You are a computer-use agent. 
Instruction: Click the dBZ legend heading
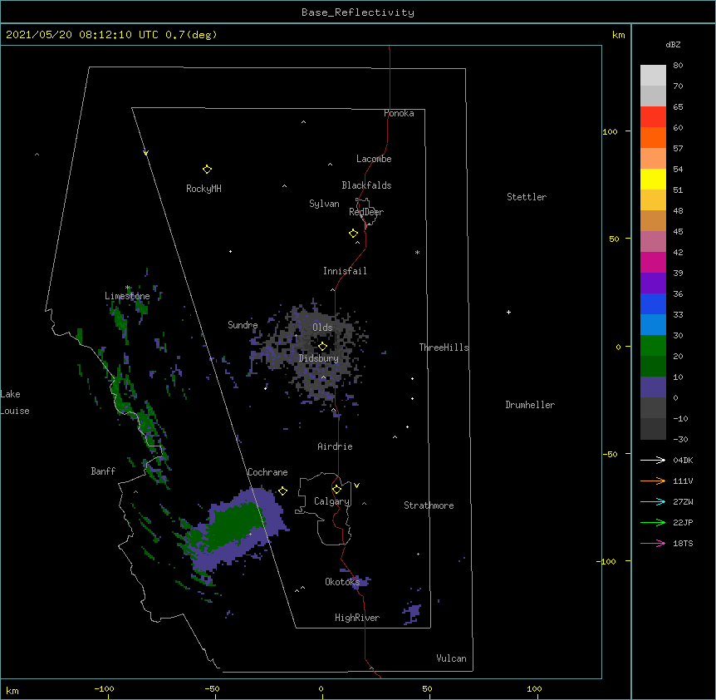673,44
